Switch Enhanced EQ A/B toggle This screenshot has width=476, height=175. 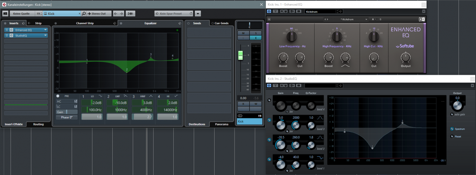point(377,19)
